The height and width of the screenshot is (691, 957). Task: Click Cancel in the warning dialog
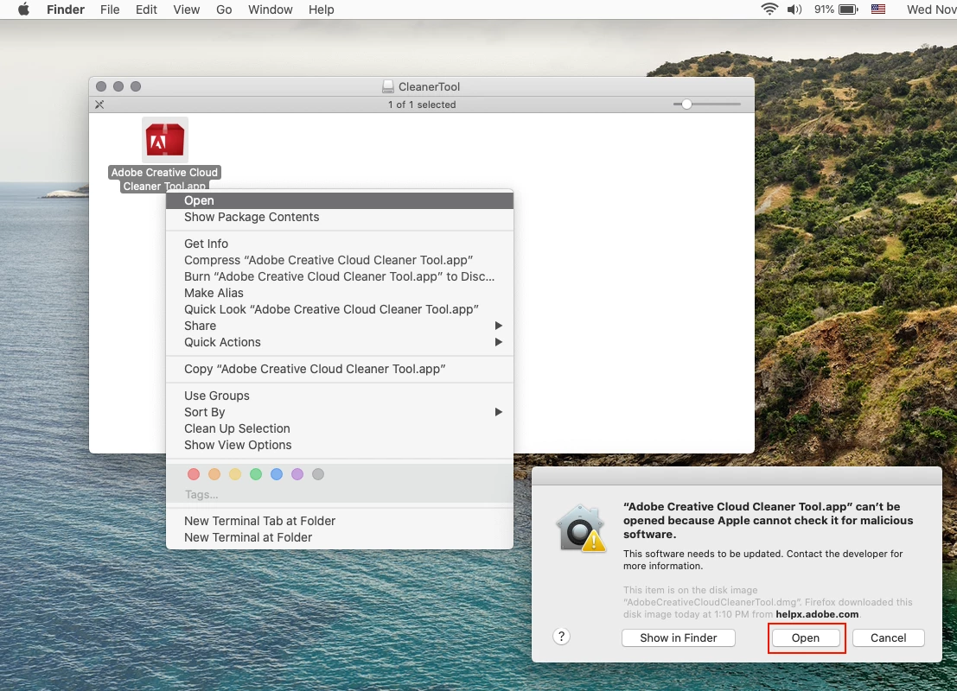coord(888,638)
